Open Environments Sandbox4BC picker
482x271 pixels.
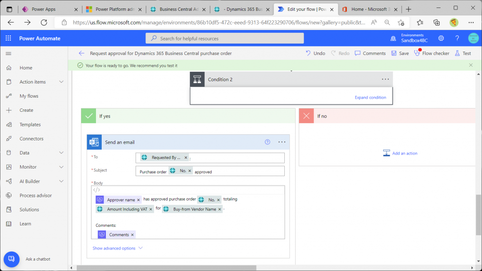pos(409,38)
